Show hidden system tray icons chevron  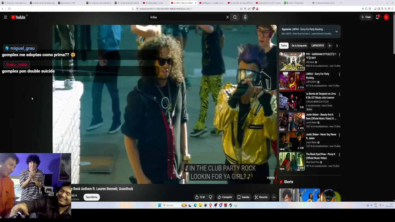tap(364, 205)
